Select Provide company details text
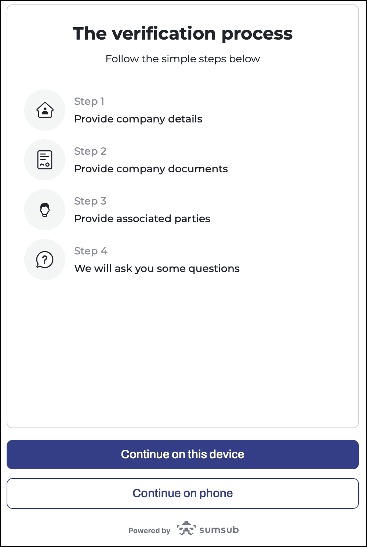The width and height of the screenshot is (367, 547). [x=138, y=119]
